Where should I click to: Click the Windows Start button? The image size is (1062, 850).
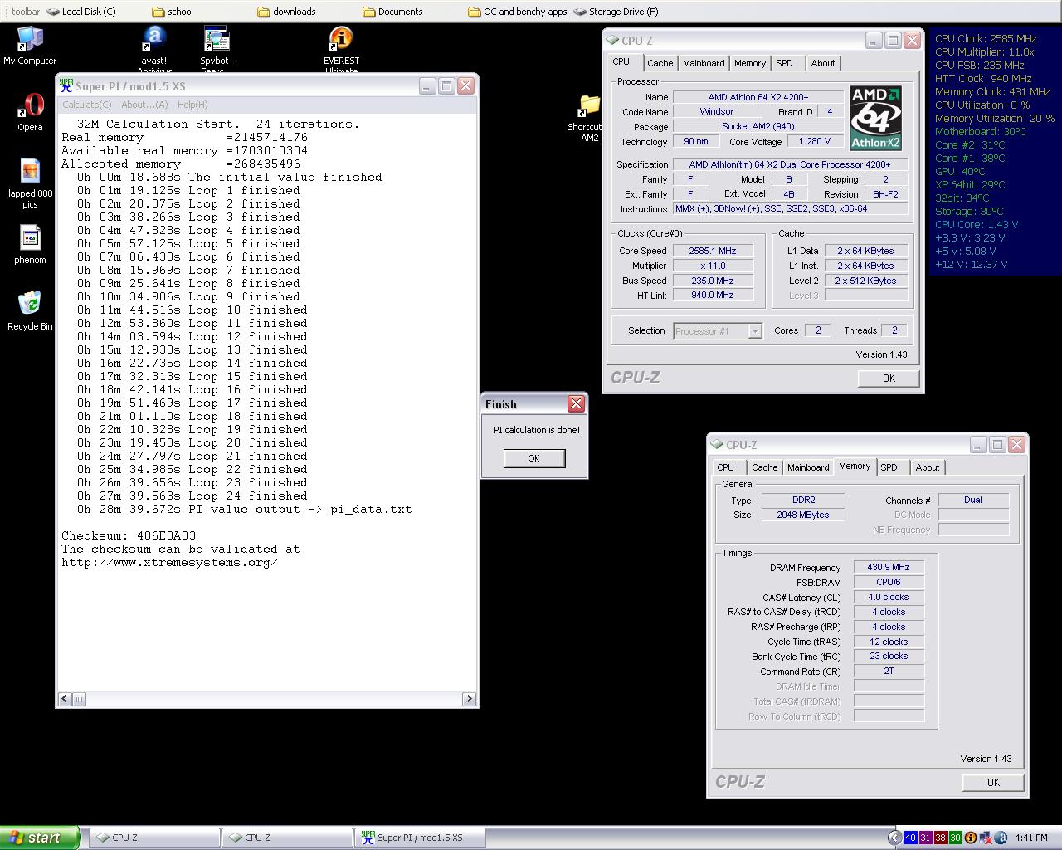39,838
